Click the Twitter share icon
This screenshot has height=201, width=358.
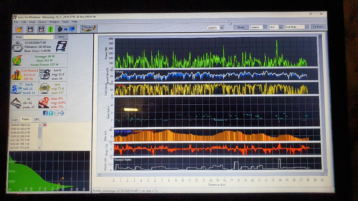point(51,113)
